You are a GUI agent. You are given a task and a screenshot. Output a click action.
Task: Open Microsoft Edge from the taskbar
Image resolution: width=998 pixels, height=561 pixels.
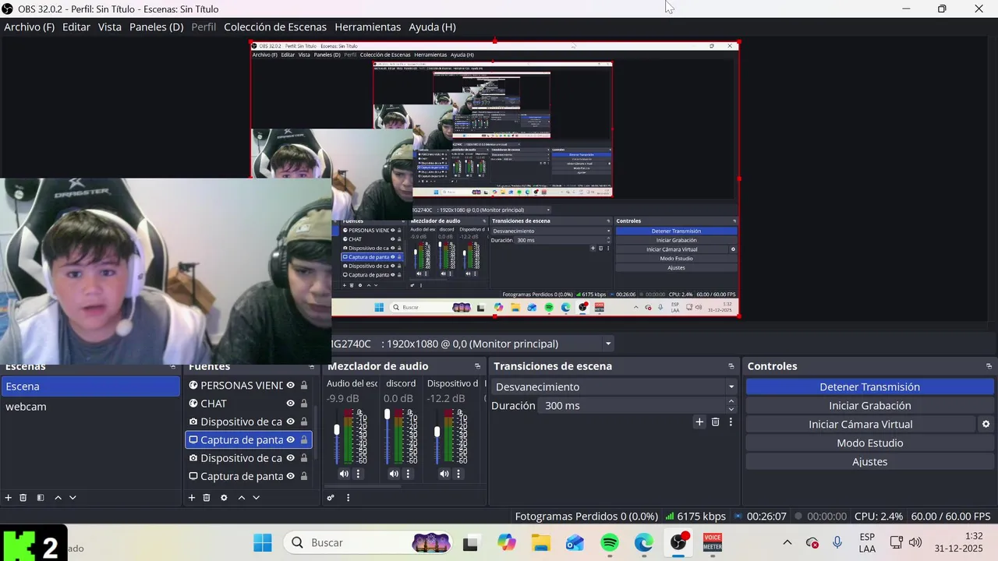pos(644,542)
